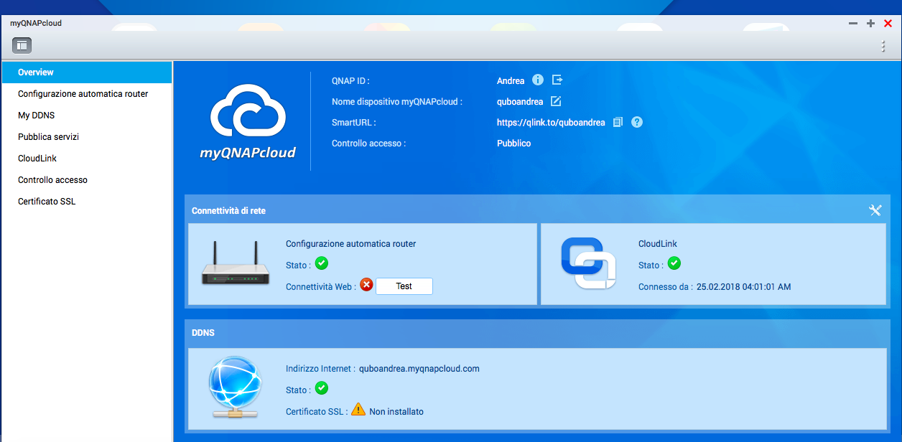Click the CloudLink chain logo thumbnail
902x442 pixels.
pos(588,263)
